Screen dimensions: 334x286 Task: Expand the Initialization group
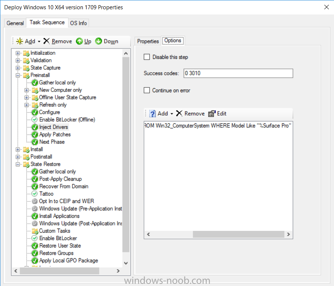click(x=18, y=53)
